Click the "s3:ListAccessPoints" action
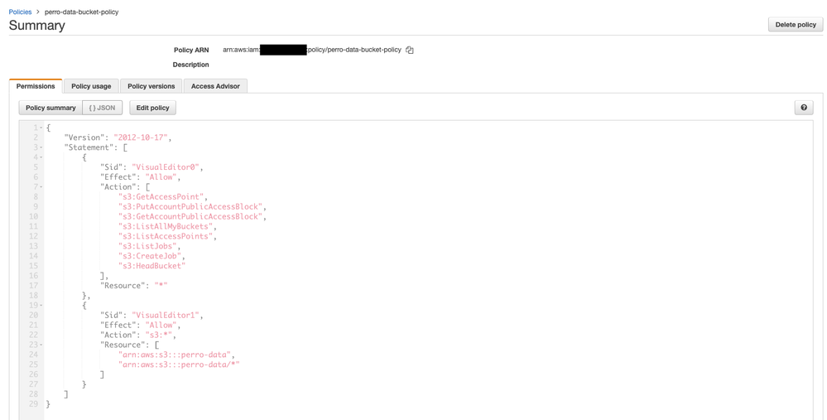Image resolution: width=827 pixels, height=420 pixels. 166,236
